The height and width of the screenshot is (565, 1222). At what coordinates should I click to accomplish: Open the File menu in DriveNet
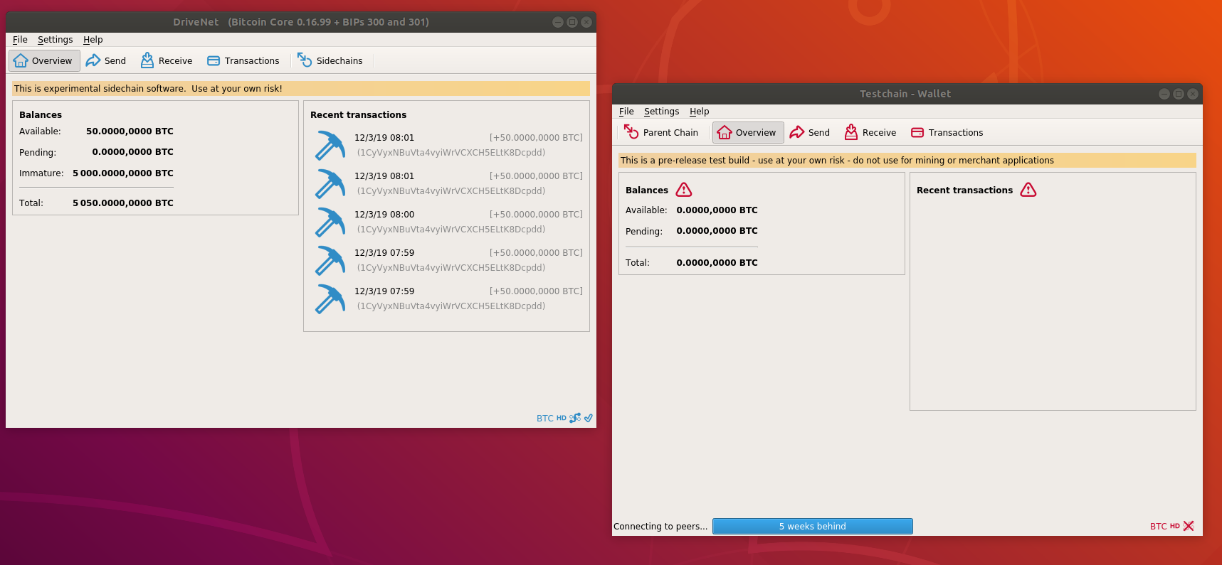20,40
